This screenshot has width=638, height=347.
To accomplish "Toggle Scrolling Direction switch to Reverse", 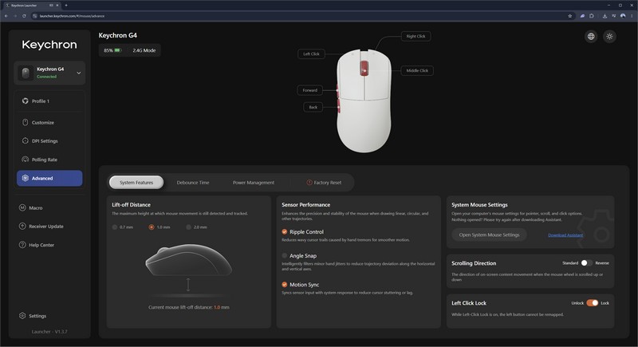I will coord(586,262).
